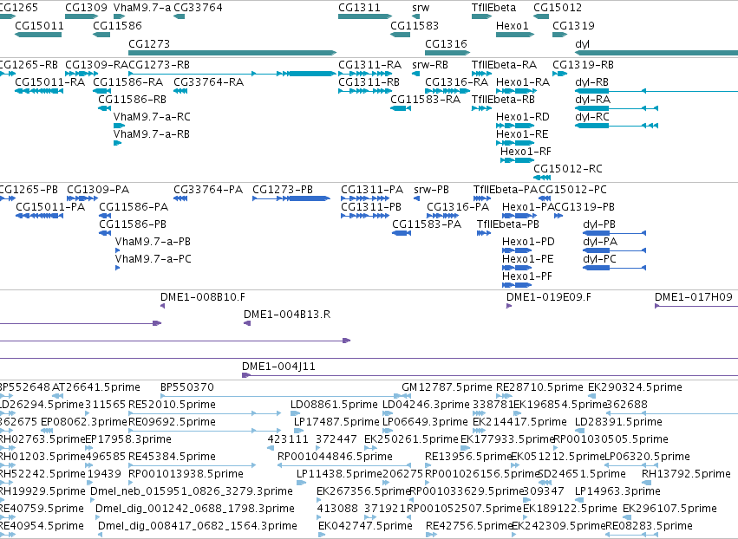This screenshot has height=539, width=738.
Task: Click the LD08861.5prime EST label
Action: (334, 405)
